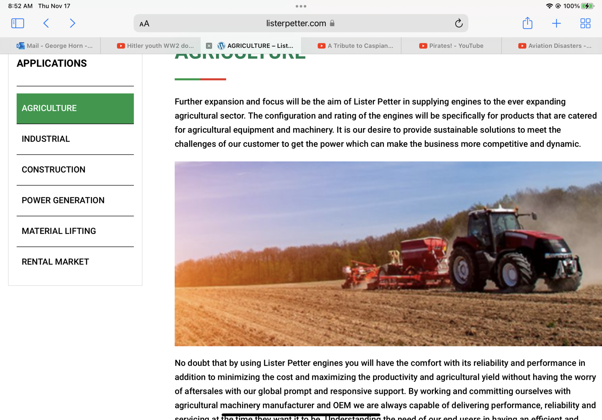
Task: Switch to the Aviation Disasters tab
Action: pos(552,46)
